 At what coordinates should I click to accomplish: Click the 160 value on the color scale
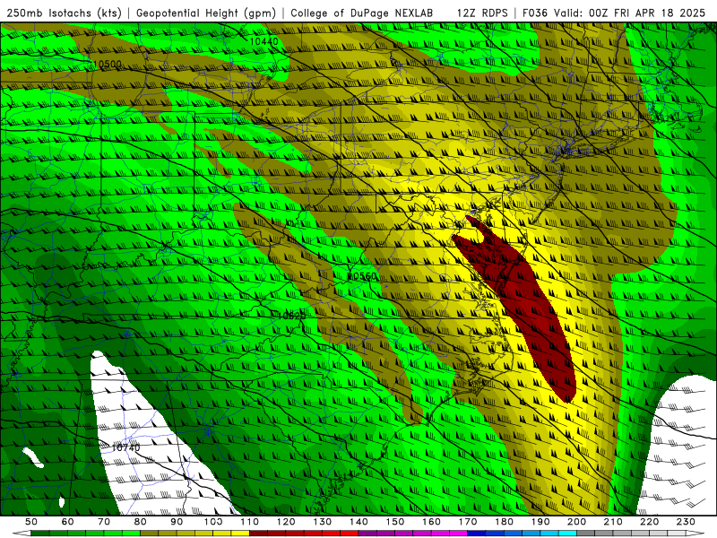tap(431, 522)
